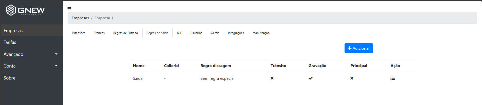
Task: Expand the Avançado sidebar menu arrow
Action: (56, 54)
